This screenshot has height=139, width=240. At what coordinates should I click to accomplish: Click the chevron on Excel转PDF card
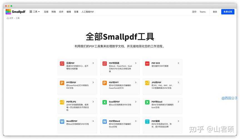coord(136,102)
